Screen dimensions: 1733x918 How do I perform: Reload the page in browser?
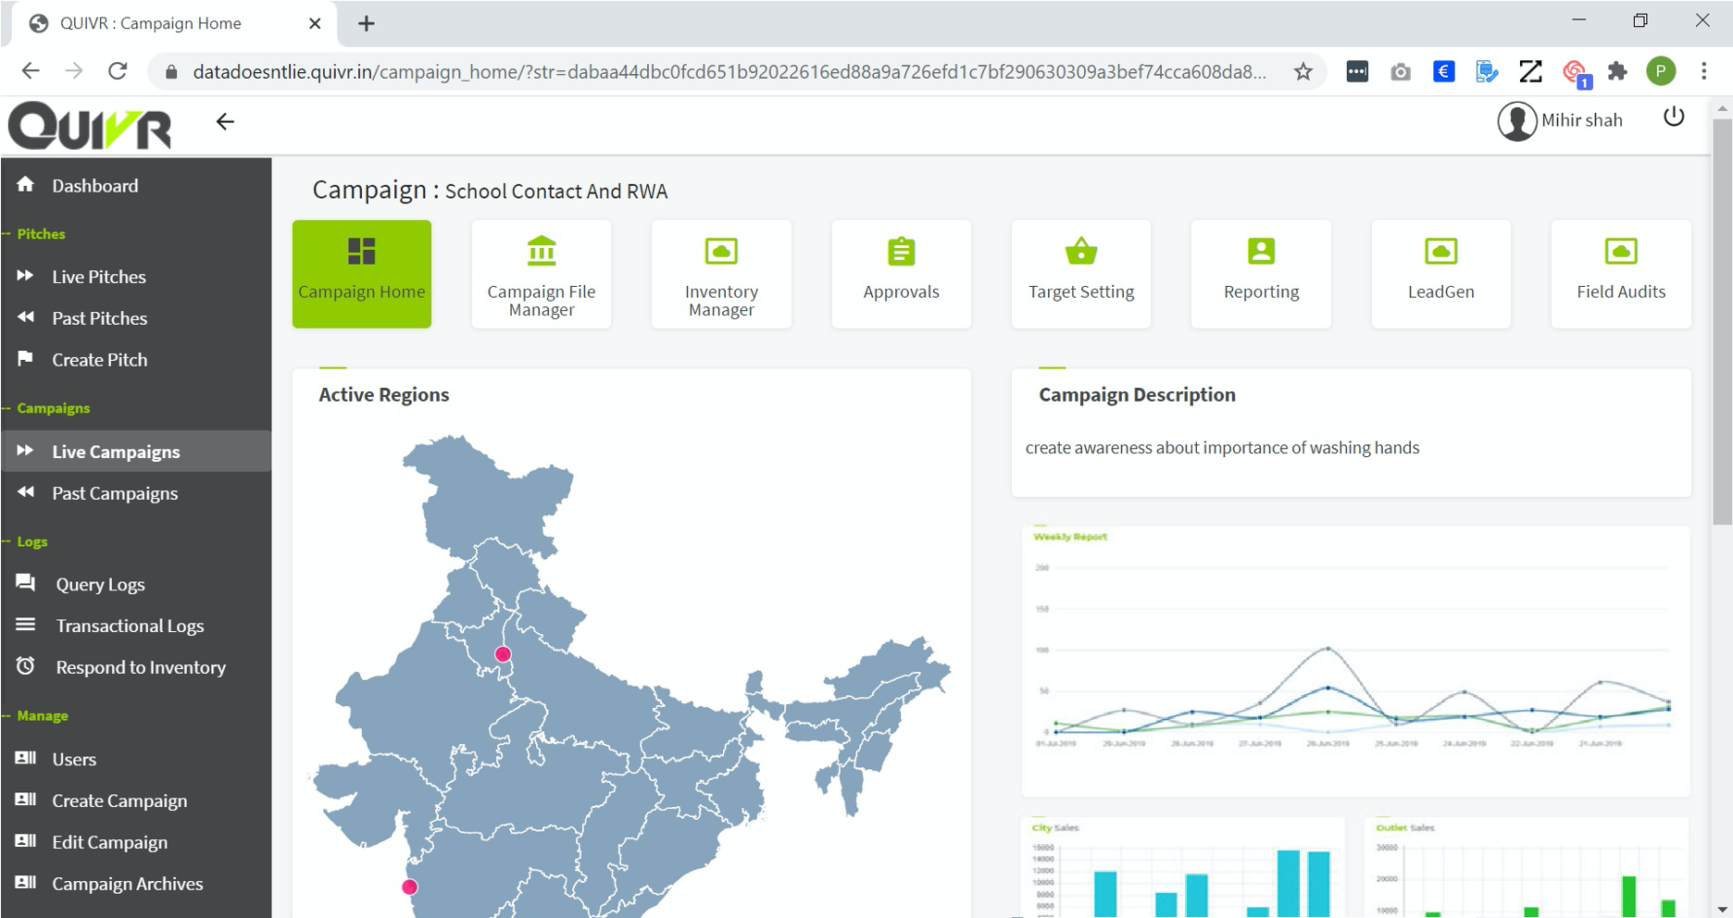point(118,71)
